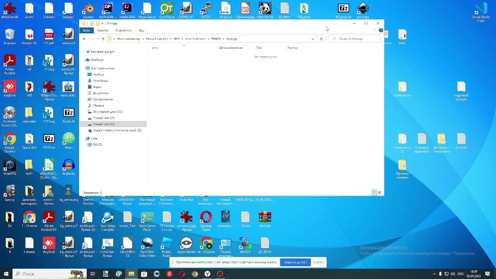
Task: Select the Google Chrome desktop shortcut
Action: point(10,143)
